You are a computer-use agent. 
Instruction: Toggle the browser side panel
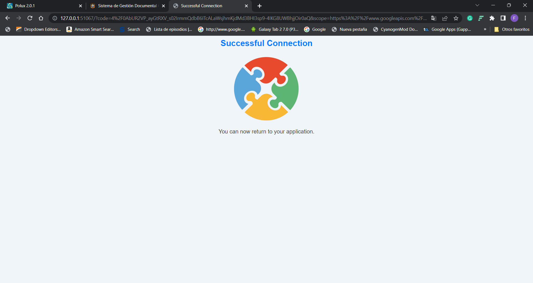coord(503,18)
